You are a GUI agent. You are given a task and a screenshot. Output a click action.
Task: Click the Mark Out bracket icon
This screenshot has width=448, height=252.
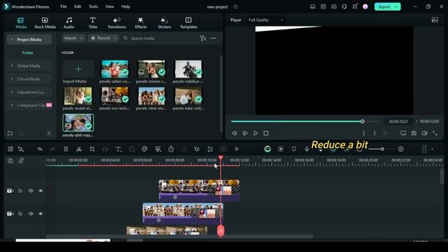click(x=374, y=133)
